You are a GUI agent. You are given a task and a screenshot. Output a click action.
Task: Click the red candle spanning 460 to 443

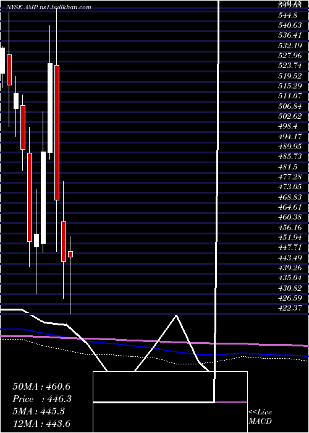pos(64,241)
